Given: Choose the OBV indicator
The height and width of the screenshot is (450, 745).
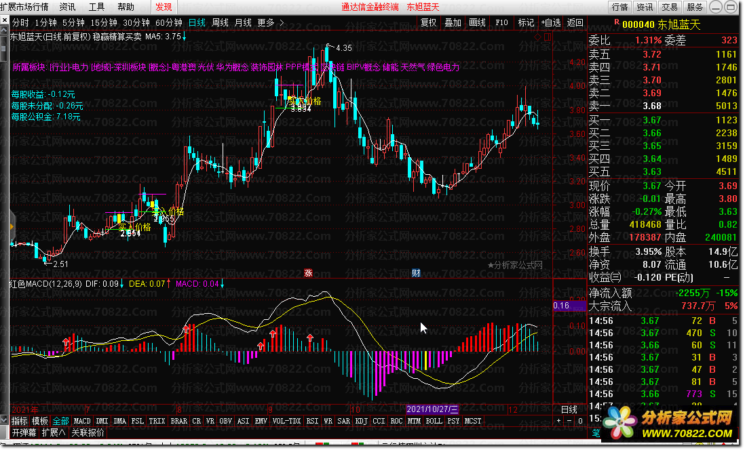Looking at the screenshot, I should coord(226,421).
